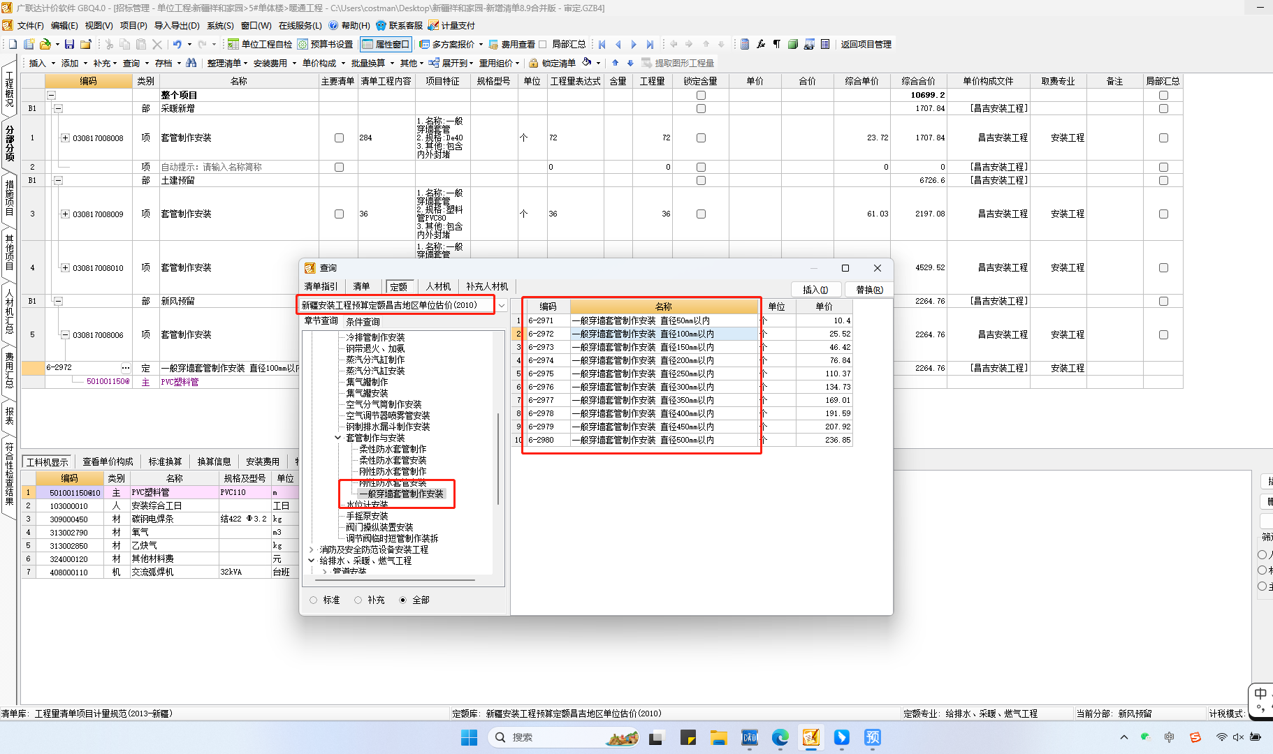
Task: Collapse 套管制作与安装 tree node
Action: (x=338, y=438)
